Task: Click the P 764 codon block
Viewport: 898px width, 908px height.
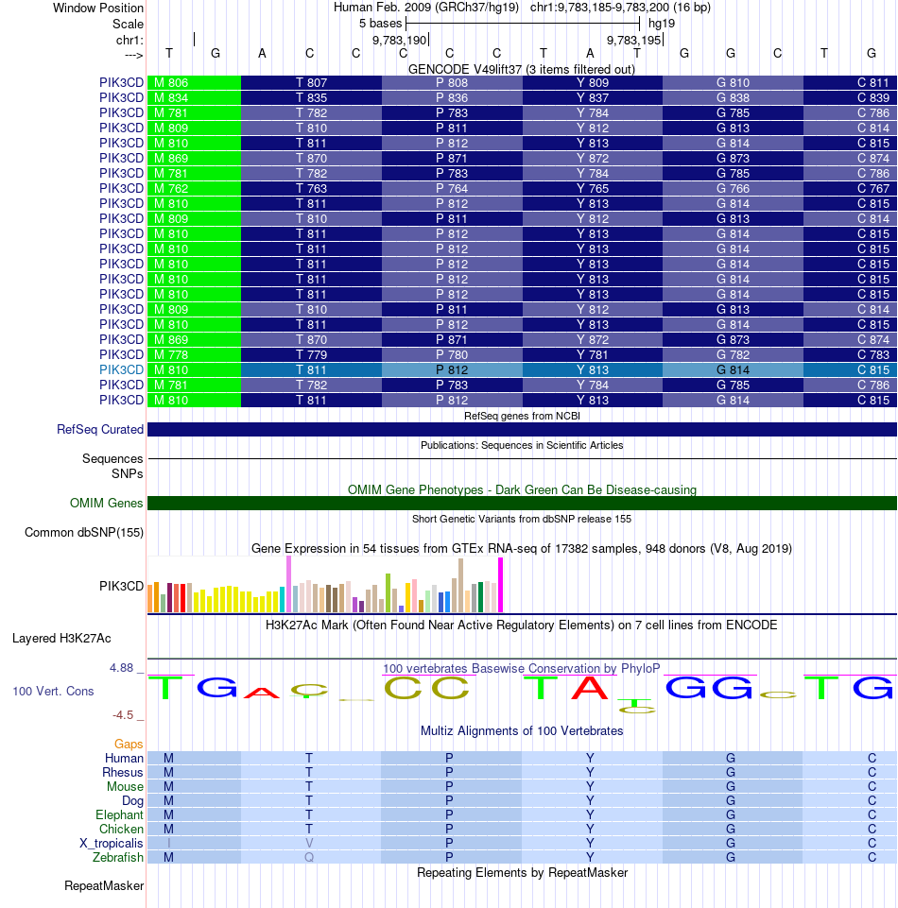Action: tap(452, 188)
